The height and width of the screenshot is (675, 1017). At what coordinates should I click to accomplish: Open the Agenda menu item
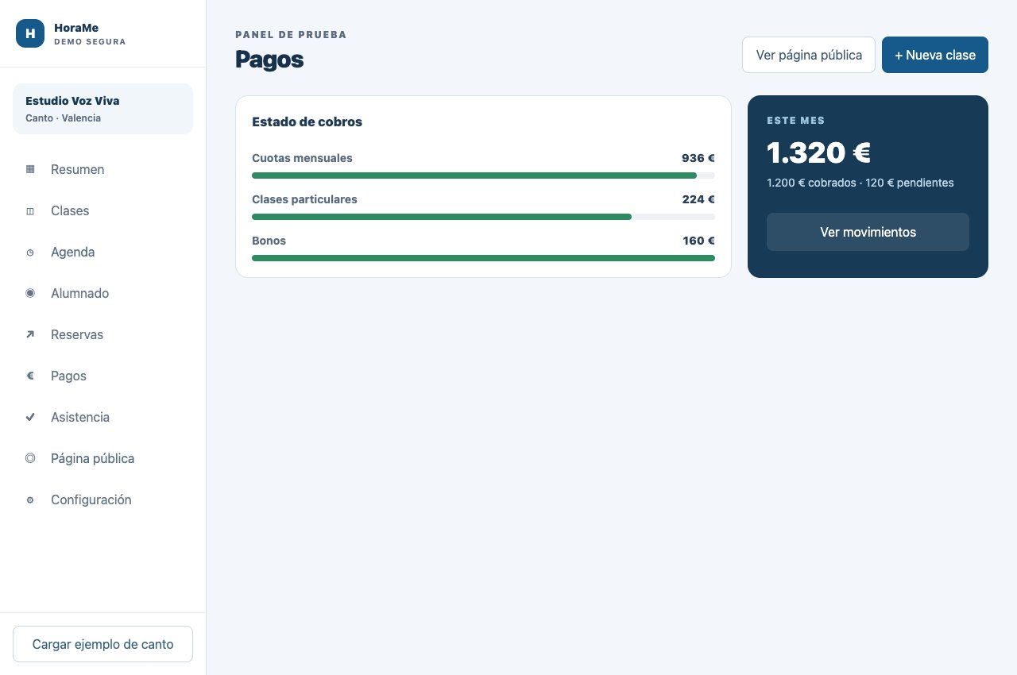[72, 252]
